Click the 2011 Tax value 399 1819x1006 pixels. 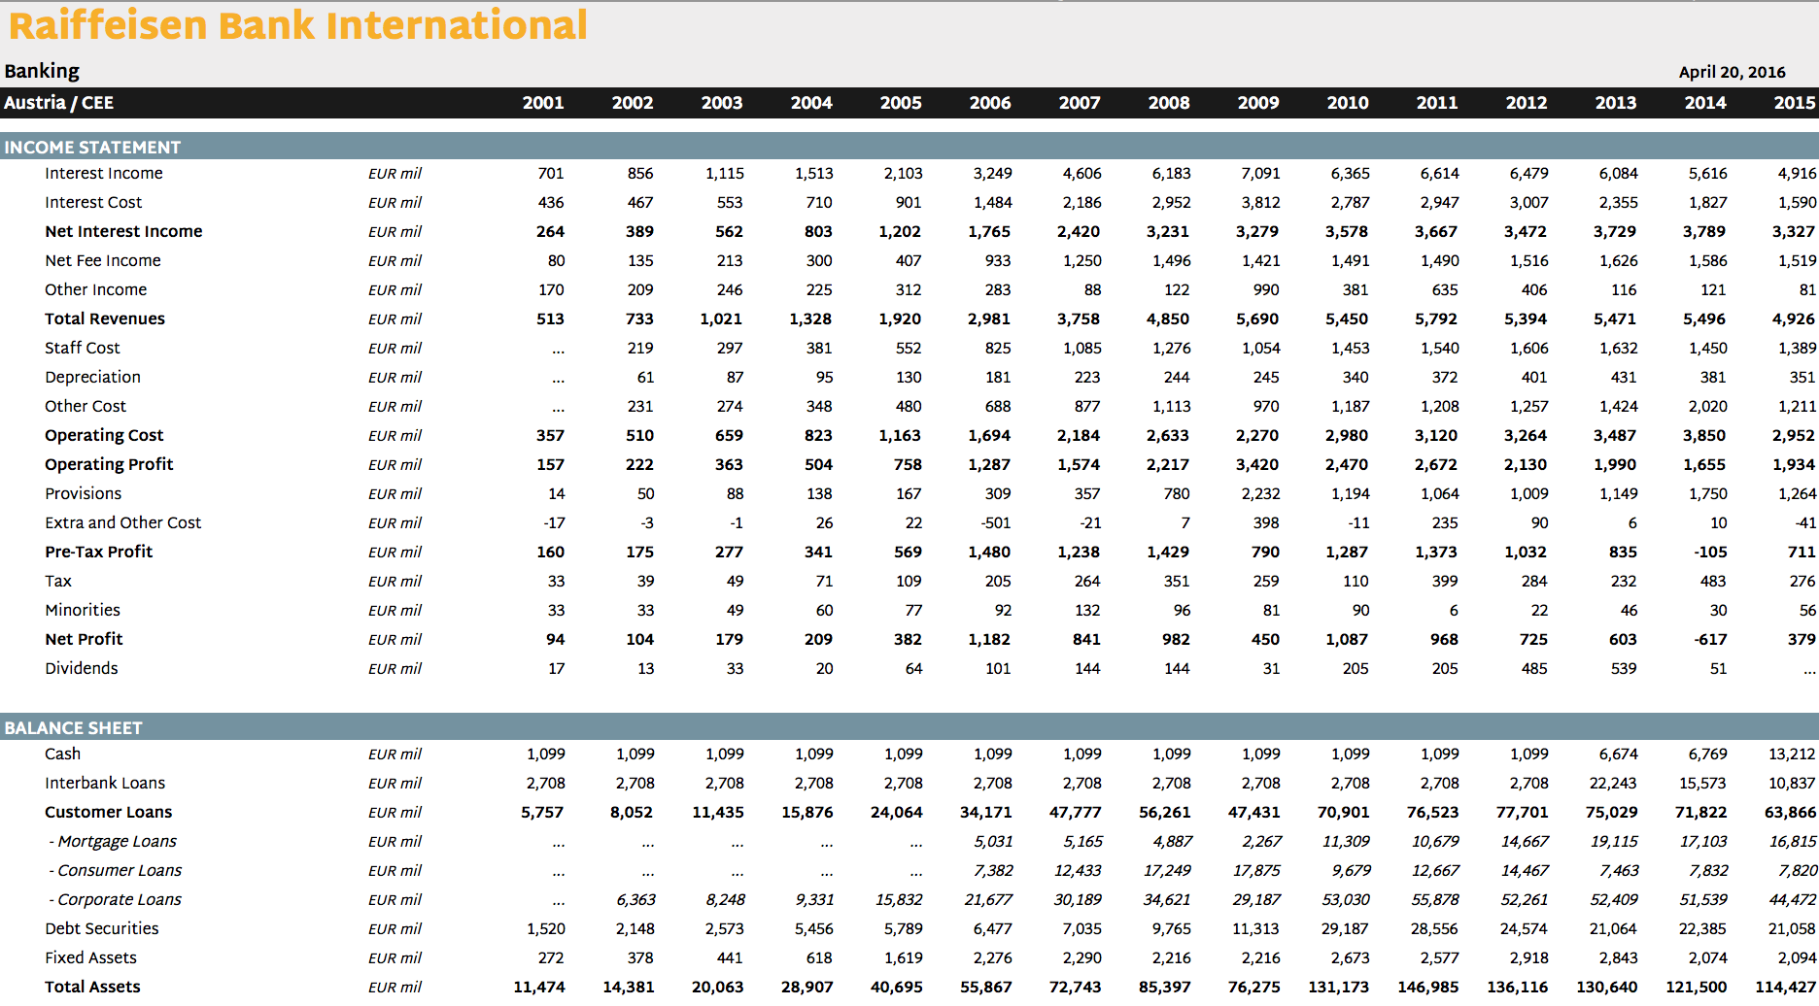tap(1445, 581)
